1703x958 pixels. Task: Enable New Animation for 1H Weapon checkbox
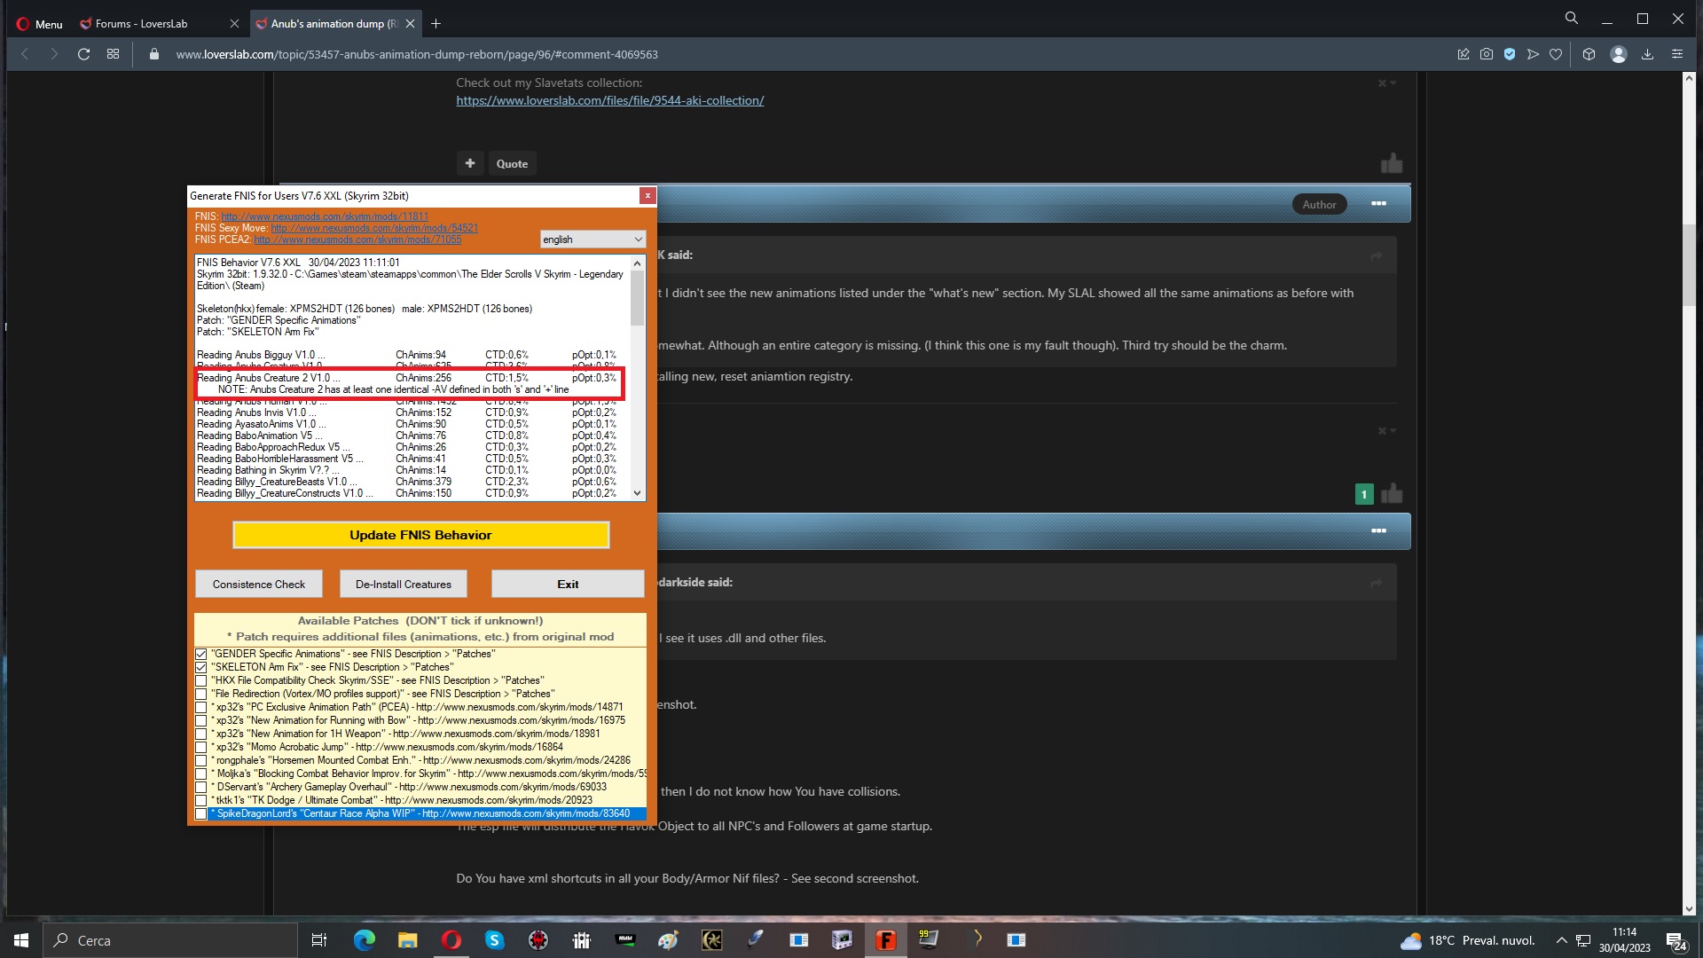(x=201, y=734)
